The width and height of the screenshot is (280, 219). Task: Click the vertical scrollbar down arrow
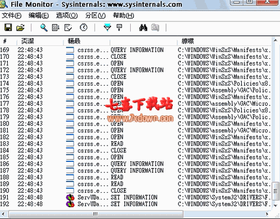pyautogui.click(x=276, y=206)
